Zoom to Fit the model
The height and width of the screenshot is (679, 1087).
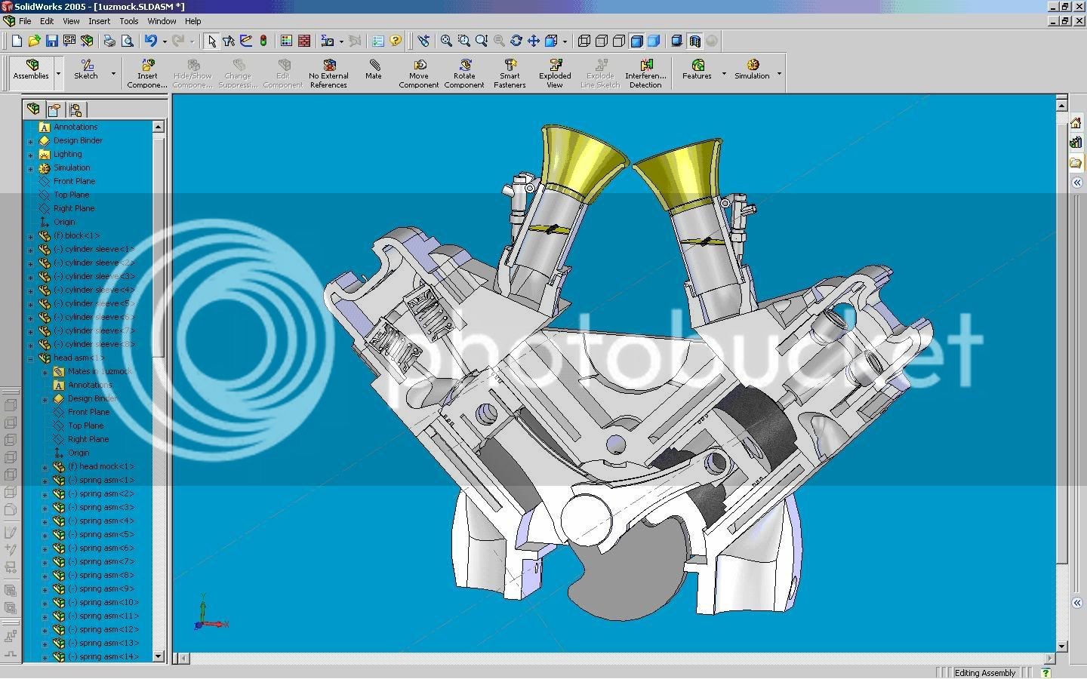446,41
